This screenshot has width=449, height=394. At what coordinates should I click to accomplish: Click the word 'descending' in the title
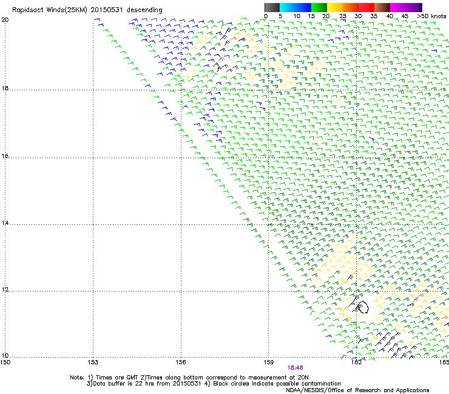144,10
